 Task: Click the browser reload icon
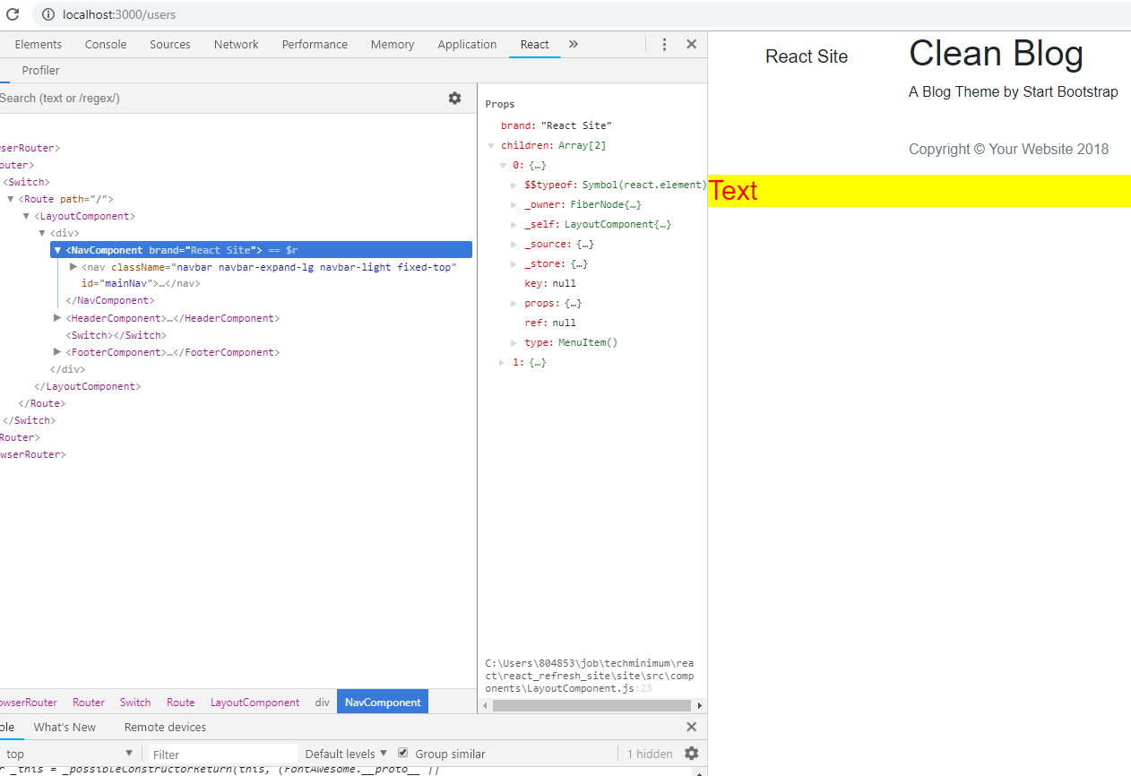coord(13,14)
